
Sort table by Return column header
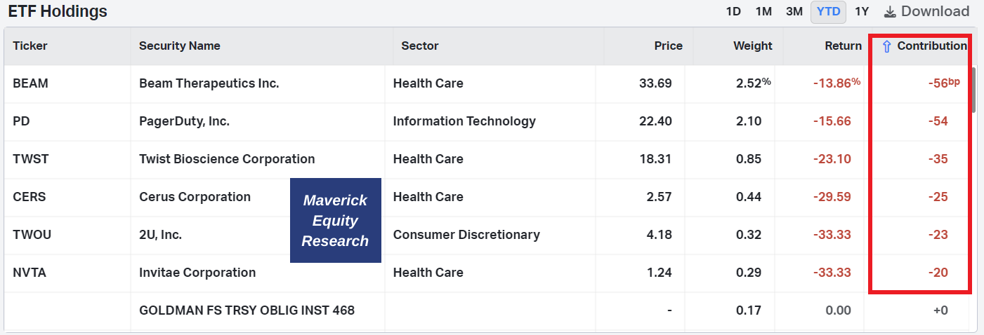tap(843, 46)
